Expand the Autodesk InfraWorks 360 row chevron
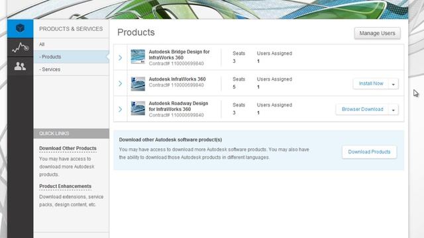Viewport: 424px width, 238px height. [x=121, y=83]
